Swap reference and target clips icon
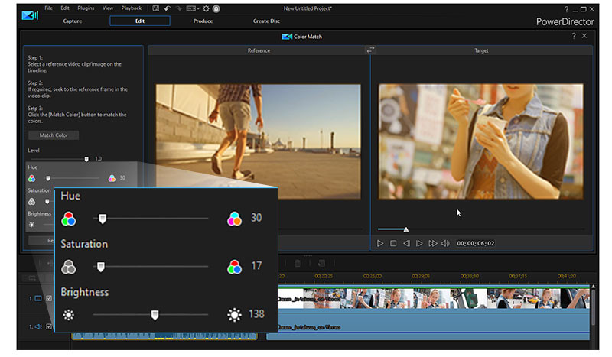The width and height of the screenshot is (612, 357). pyautogui.click(x=370, y=50)
